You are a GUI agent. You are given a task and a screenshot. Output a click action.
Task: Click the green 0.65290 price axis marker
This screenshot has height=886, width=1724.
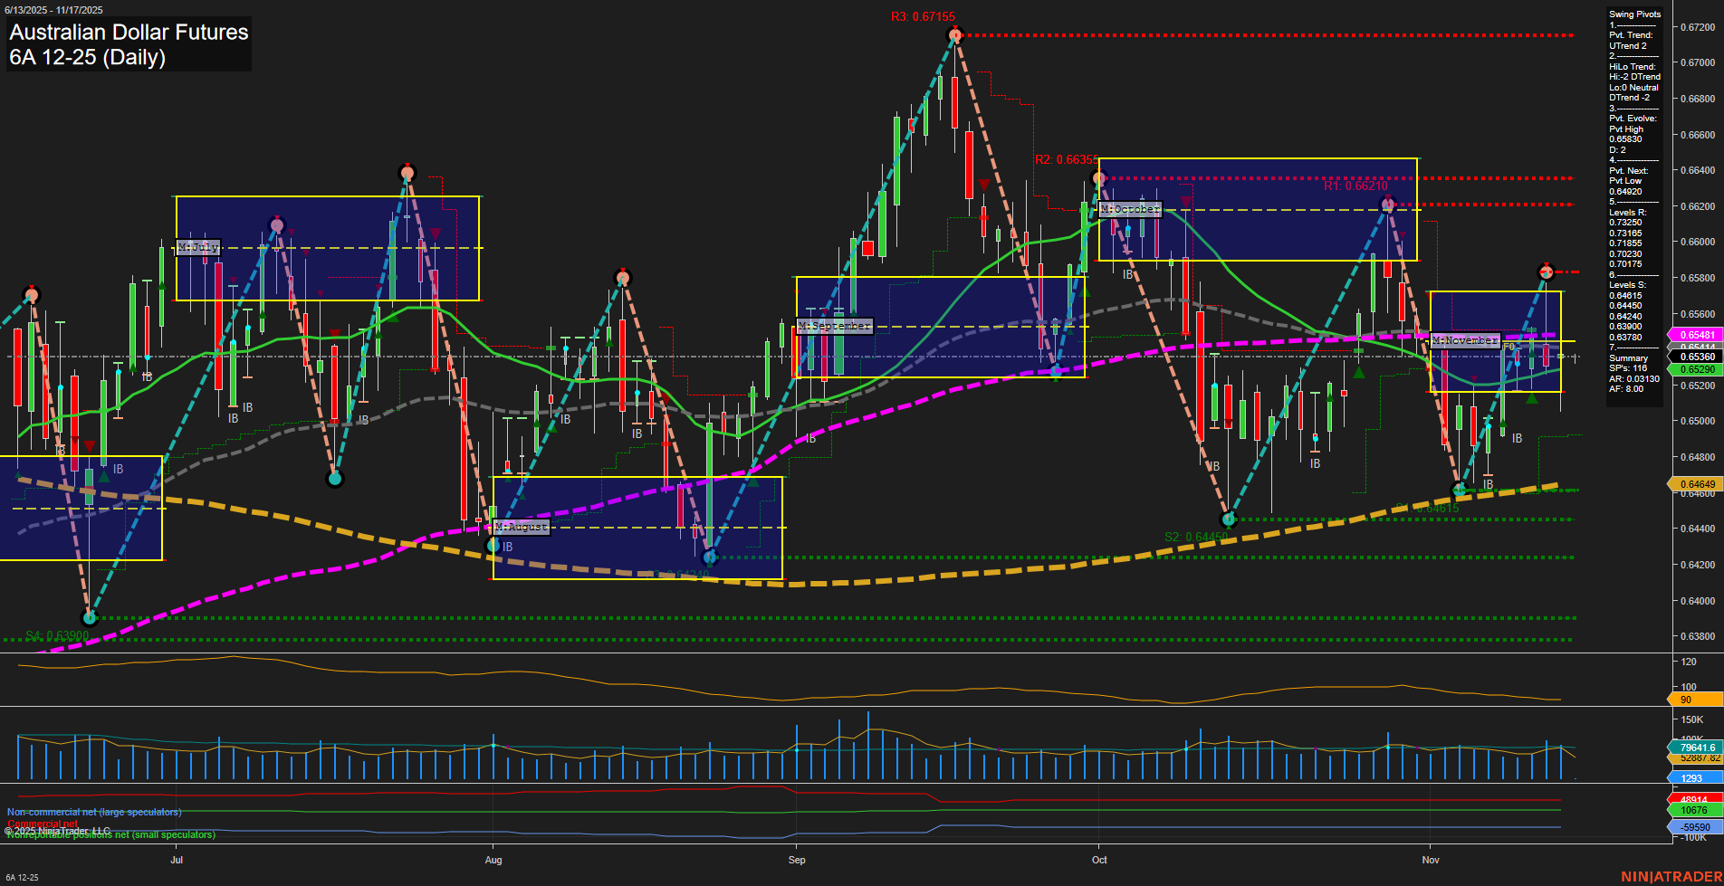click(x=1695, y=369)
